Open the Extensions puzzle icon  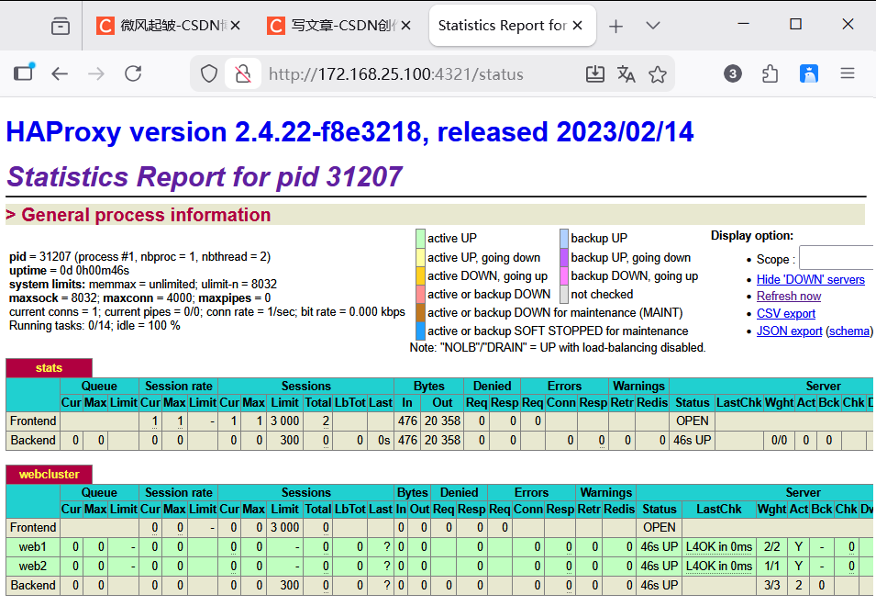click(x=770, y=73)
